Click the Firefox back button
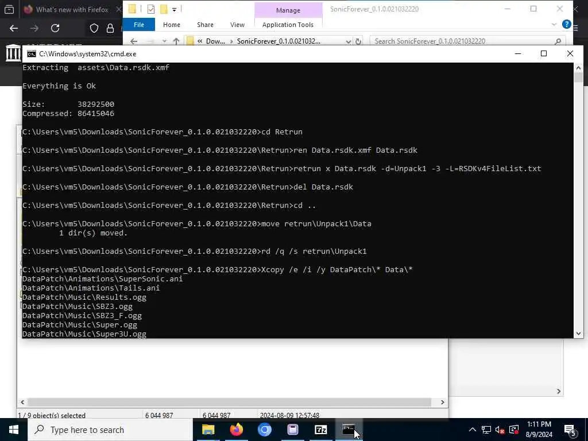Image resolution: width=588 pixels, height=441 pixels. (14, 28)
